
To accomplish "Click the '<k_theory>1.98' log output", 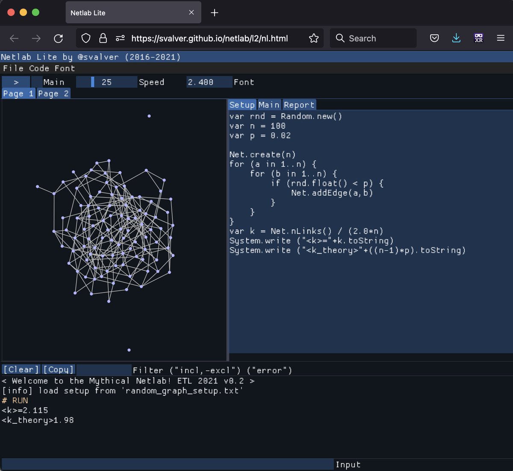I will click(x=38, y=420).
